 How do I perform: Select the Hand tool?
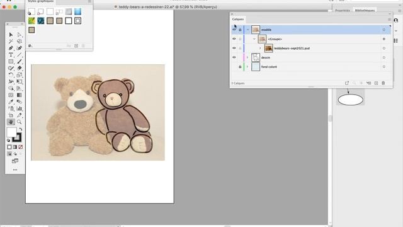(11, 122)
